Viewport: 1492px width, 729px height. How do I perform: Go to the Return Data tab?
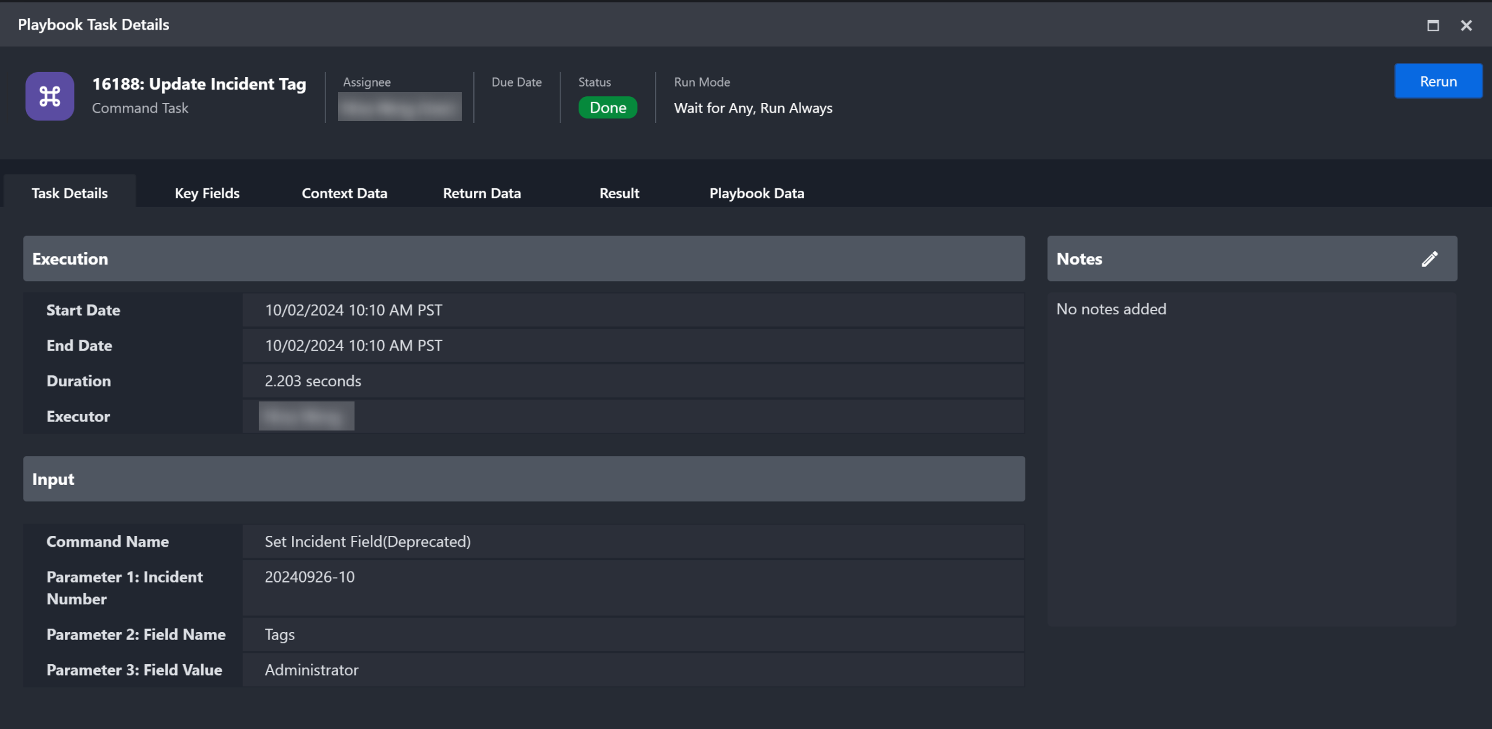tap(481, 193)
